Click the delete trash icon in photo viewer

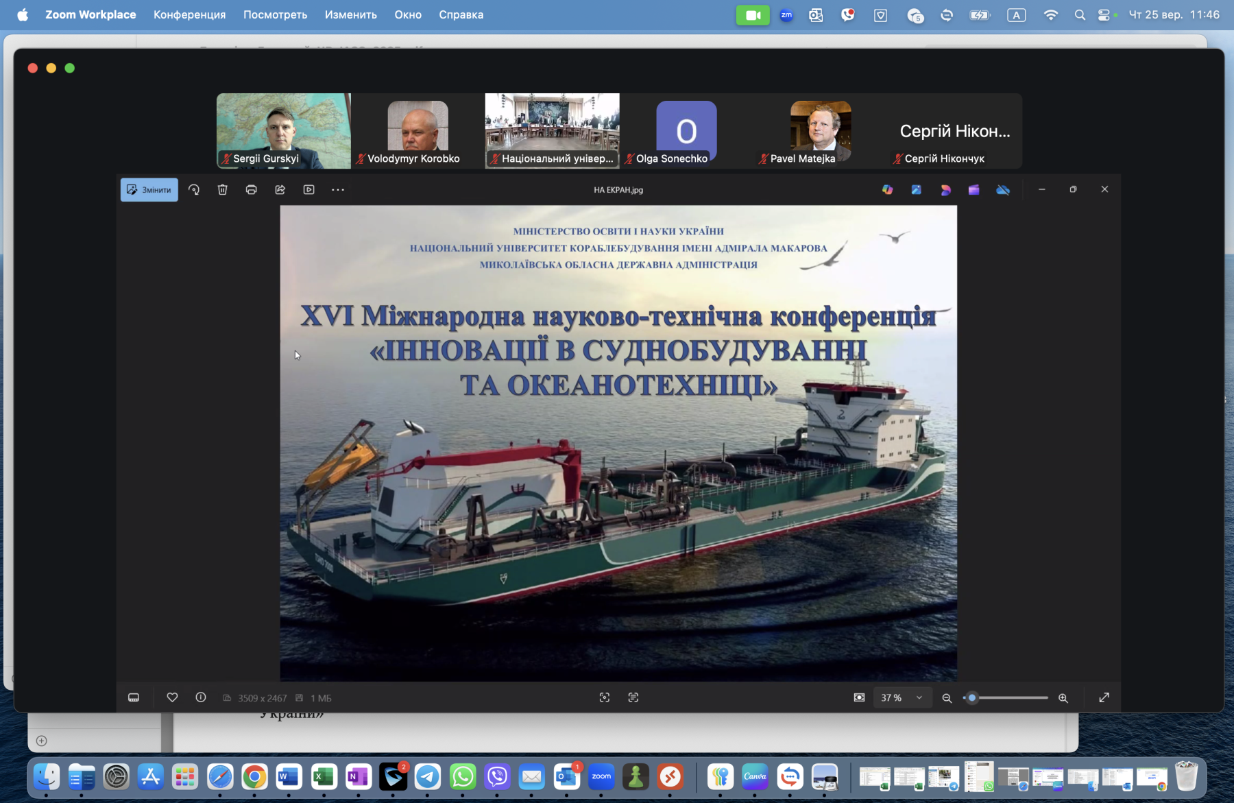(223, 190)
